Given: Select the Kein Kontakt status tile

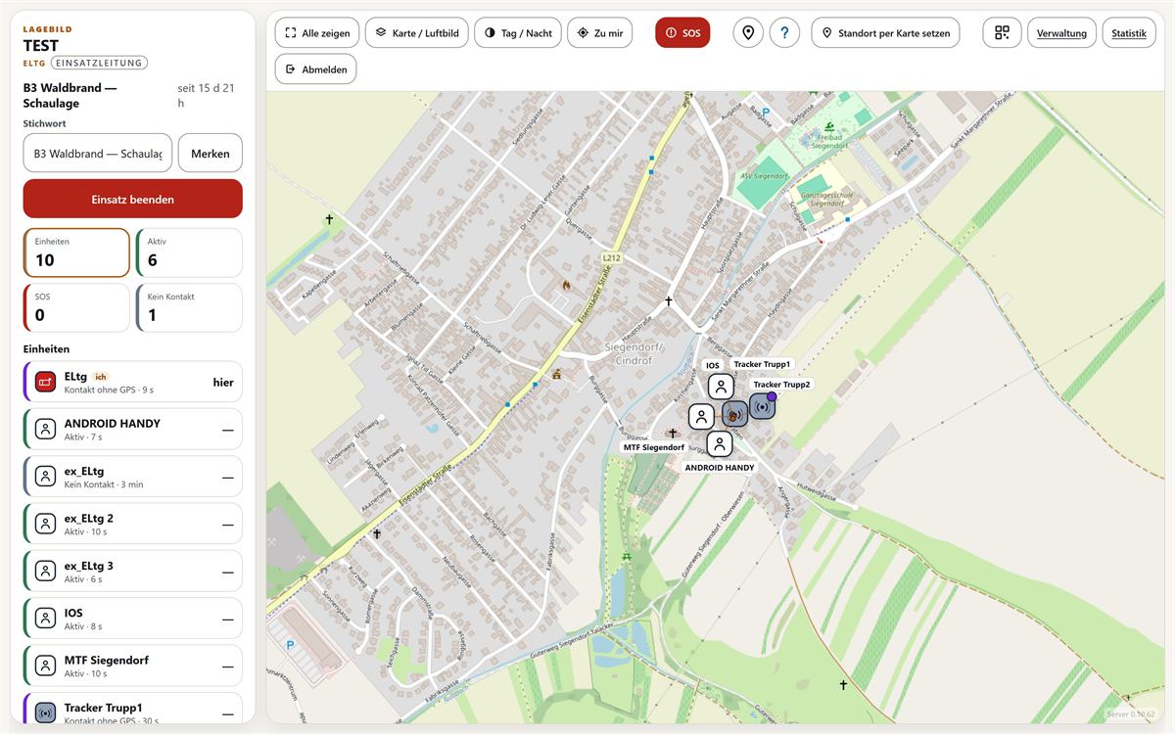Looking at the screenshot, I should 189,307.
